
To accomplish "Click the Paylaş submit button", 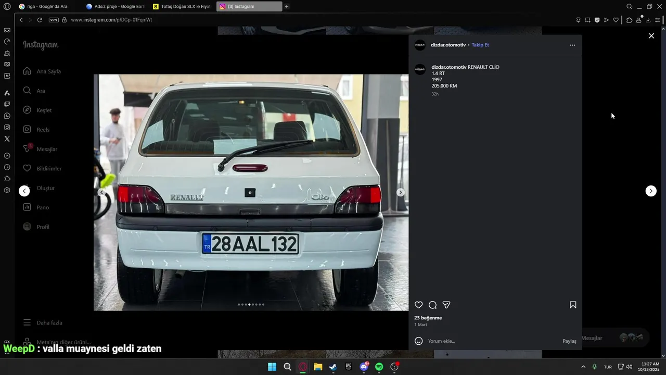I will [x=569, y=341].
